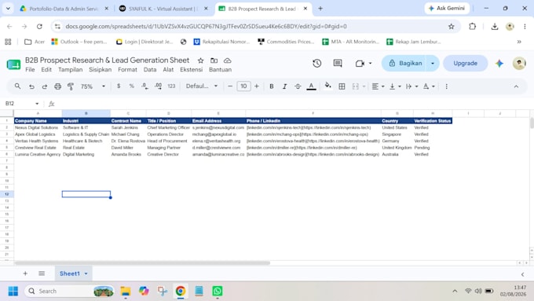
Task: Open the Bantuan menu
Action: pos(220,69)
